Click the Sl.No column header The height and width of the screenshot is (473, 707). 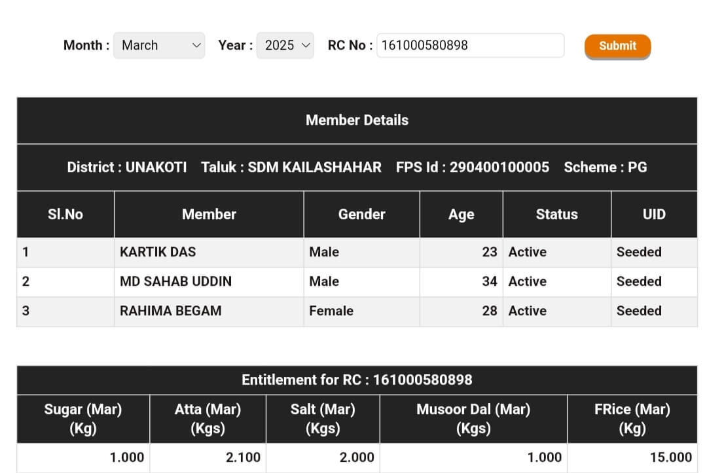(65, 215)
